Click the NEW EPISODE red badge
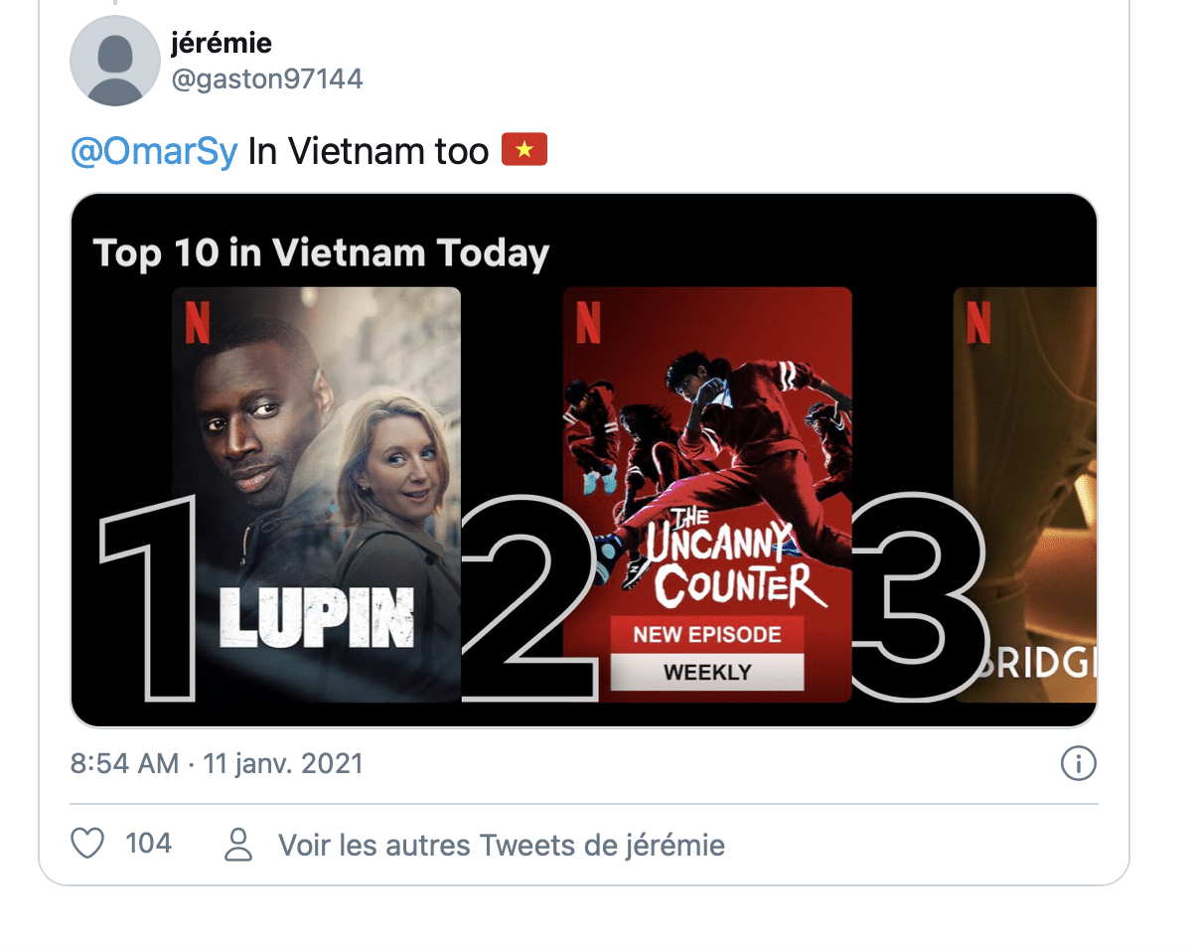The width and height of the screenshot is (1194, 948). point(707,635)
